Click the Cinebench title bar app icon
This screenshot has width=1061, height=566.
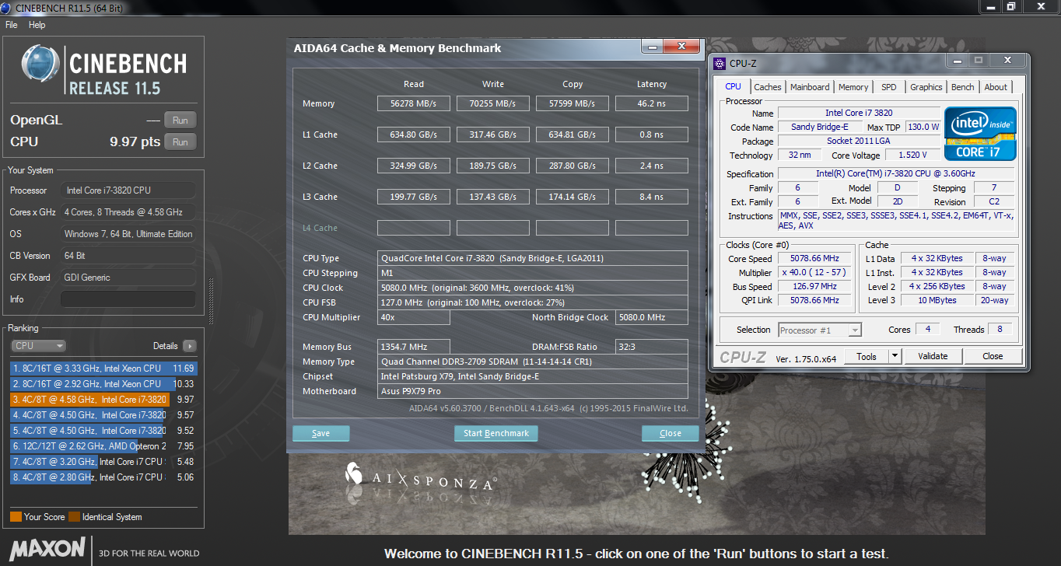click(6, 7)
